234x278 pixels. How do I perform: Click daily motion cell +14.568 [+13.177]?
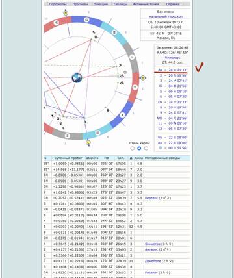(x=68, y=170)
